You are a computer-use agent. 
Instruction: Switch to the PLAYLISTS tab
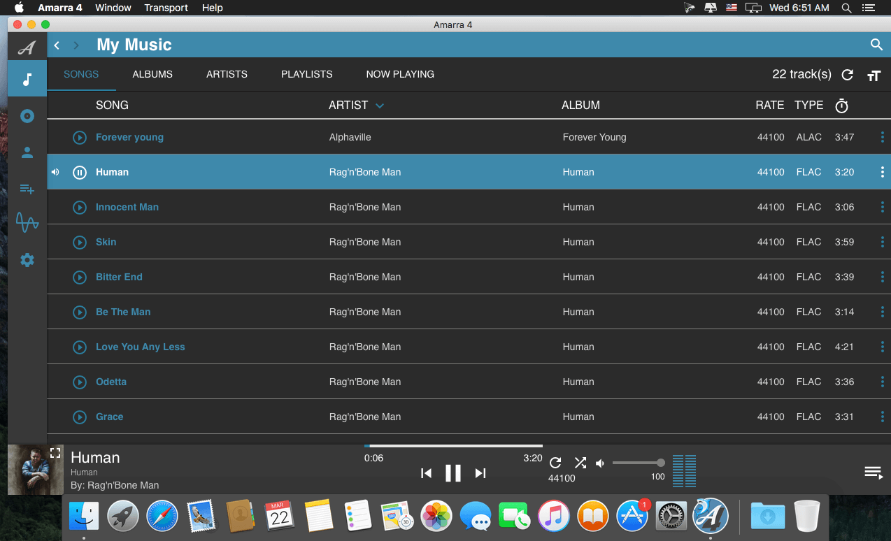(x=307, y=74)
